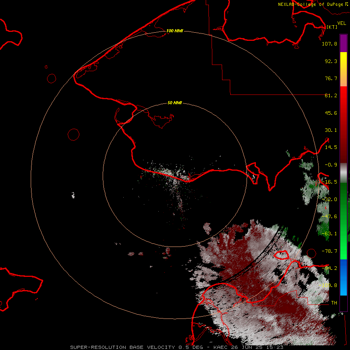Click the 14.5 velocity scale value

tap(331, 147)
